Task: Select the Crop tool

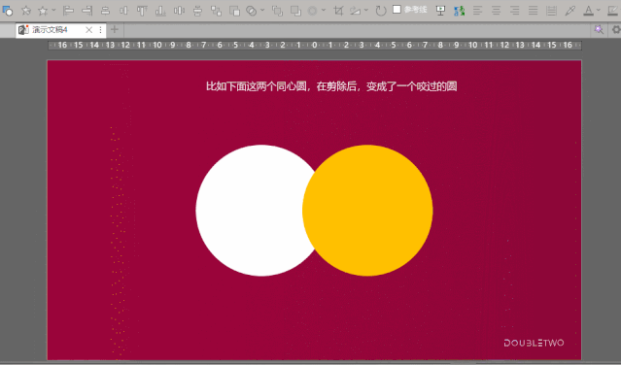Action: click(338, 11)
